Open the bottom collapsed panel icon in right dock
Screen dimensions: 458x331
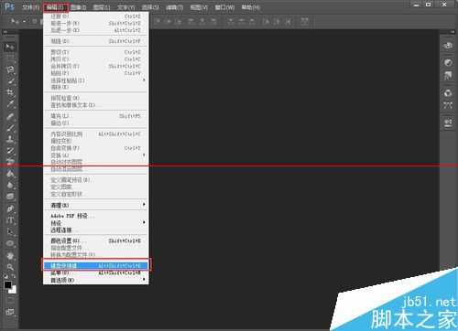[x=448, y=123]
